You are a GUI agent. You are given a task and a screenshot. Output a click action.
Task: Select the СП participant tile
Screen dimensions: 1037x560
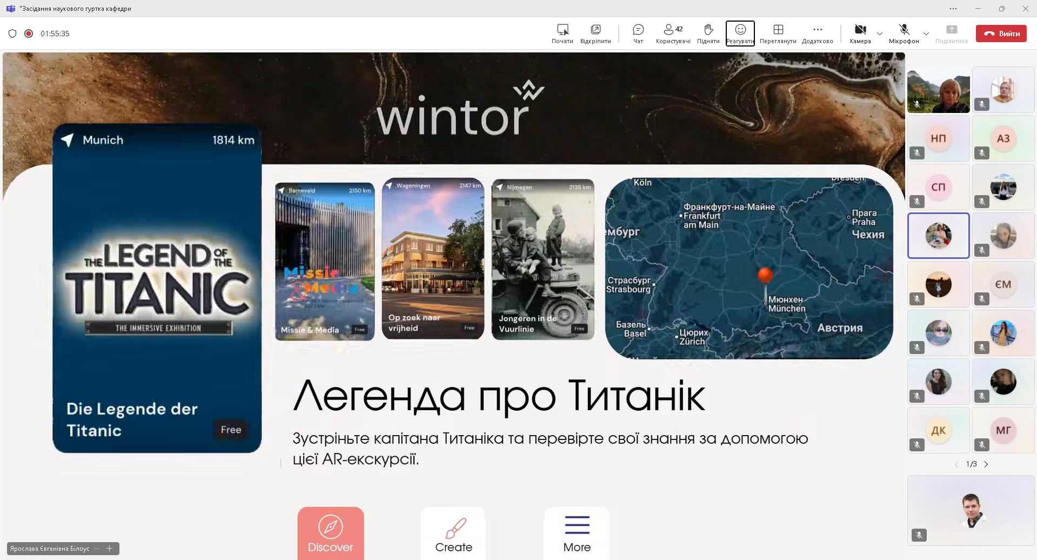tap(939, 187)
